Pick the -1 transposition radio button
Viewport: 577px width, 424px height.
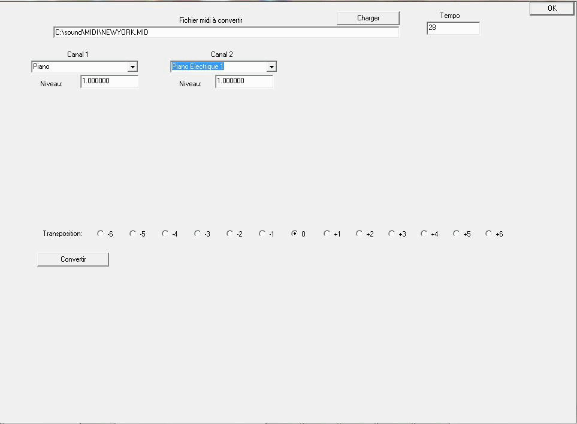coord(262,234)
